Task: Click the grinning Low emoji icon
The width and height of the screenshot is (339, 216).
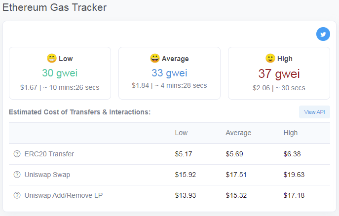Action: coord(52,58)
